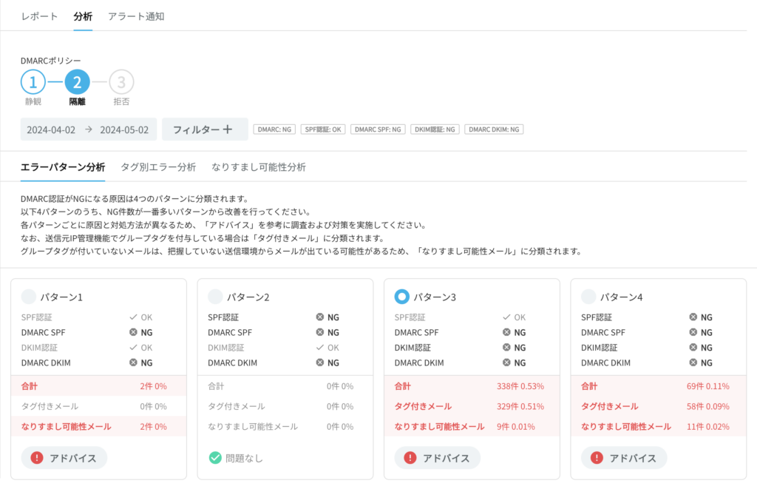The width and height of the screenshot is (757, 489).
Task: Click パターン2 DMARC SPF NG icon
Action: click(x=320, y=332)
